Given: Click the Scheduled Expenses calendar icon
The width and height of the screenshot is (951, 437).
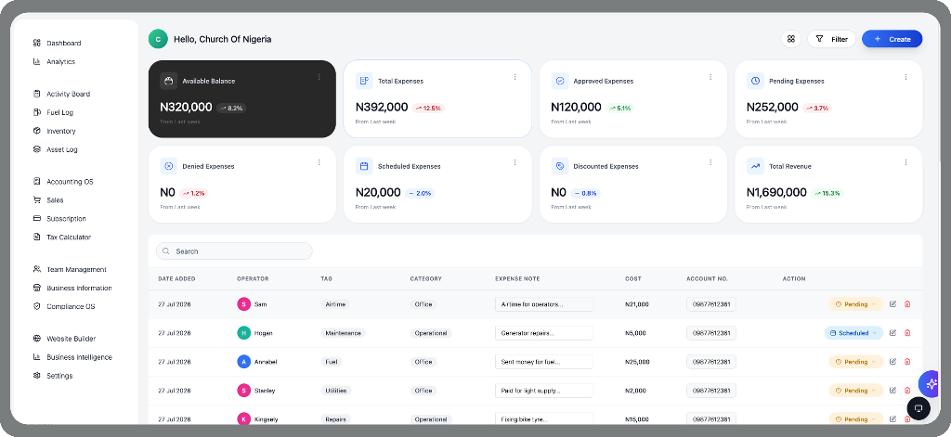Looking at the screenshot, I should [364, 166].
